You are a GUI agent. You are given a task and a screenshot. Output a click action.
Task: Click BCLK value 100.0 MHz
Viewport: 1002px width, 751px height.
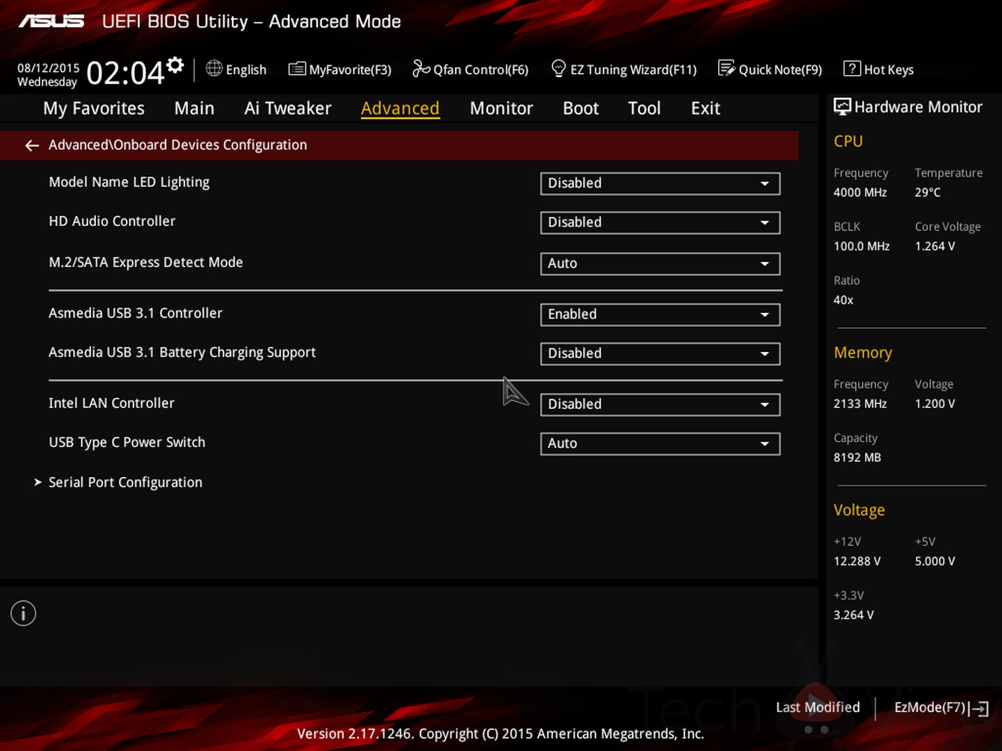861,246
